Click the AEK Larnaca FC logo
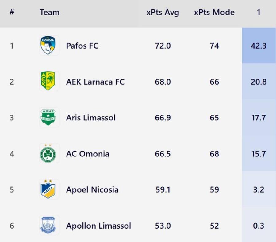276x242 pixels. [49, 81]
